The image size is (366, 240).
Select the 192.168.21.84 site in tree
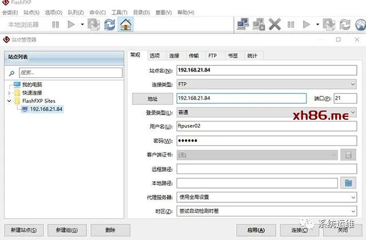[46, 109]
